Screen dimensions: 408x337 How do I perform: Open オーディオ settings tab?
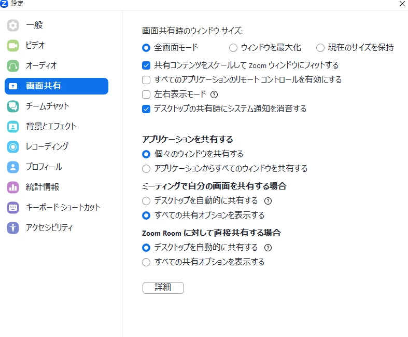pos(57,65)
